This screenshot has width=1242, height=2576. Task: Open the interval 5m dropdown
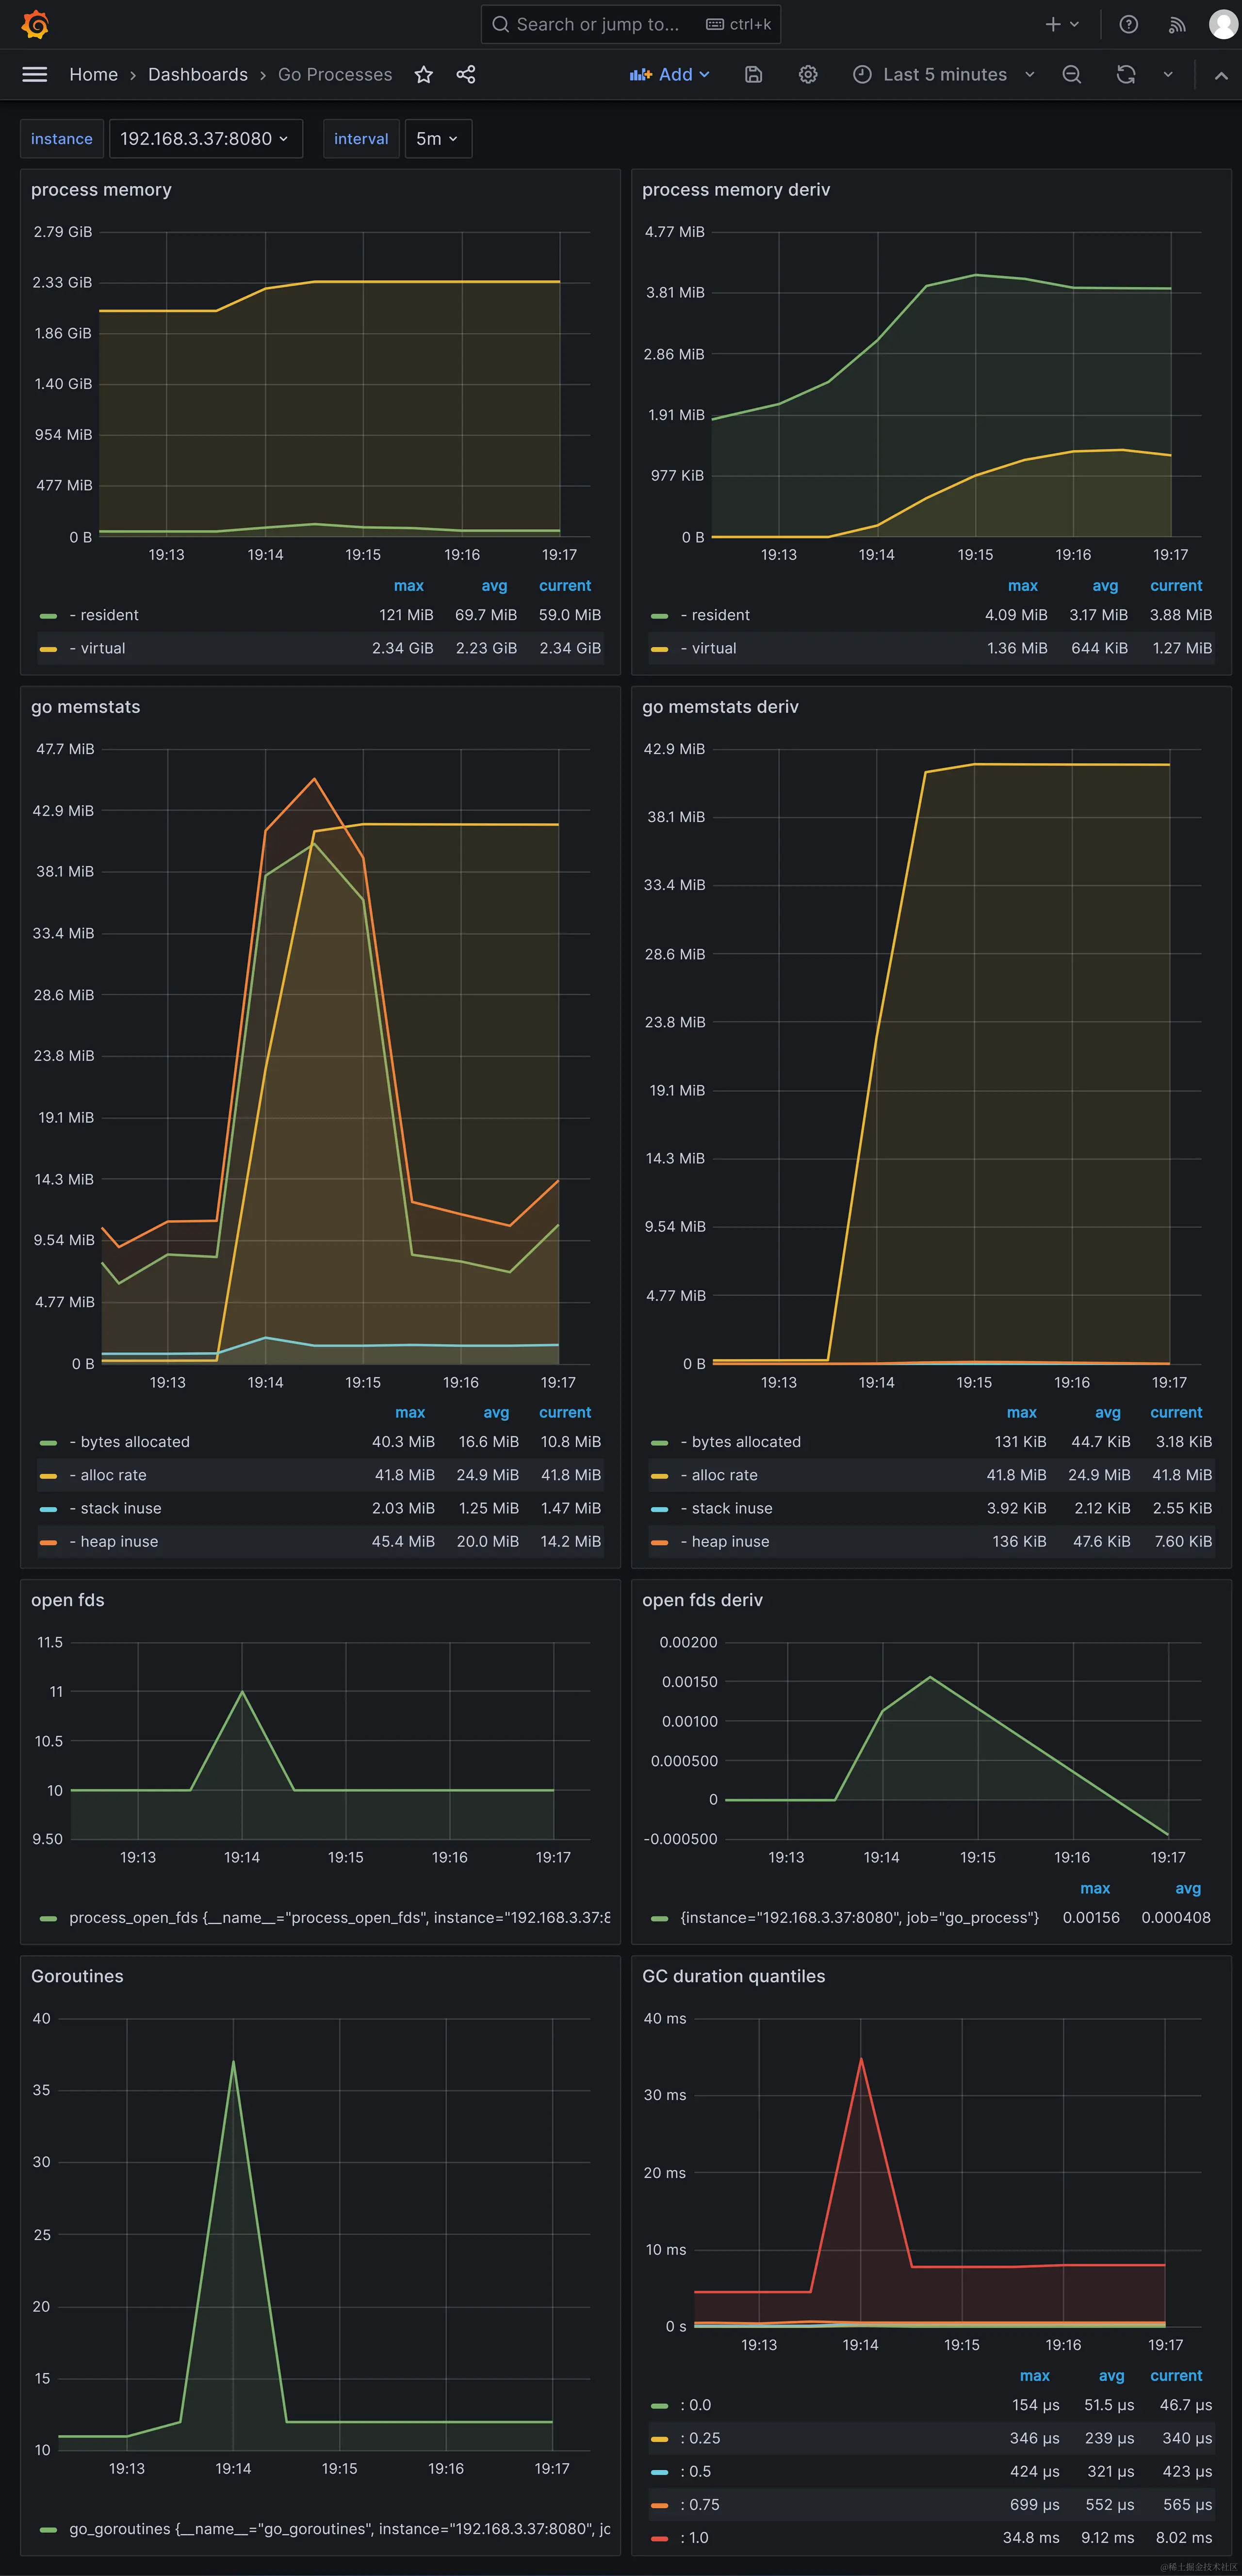(437, 138)
